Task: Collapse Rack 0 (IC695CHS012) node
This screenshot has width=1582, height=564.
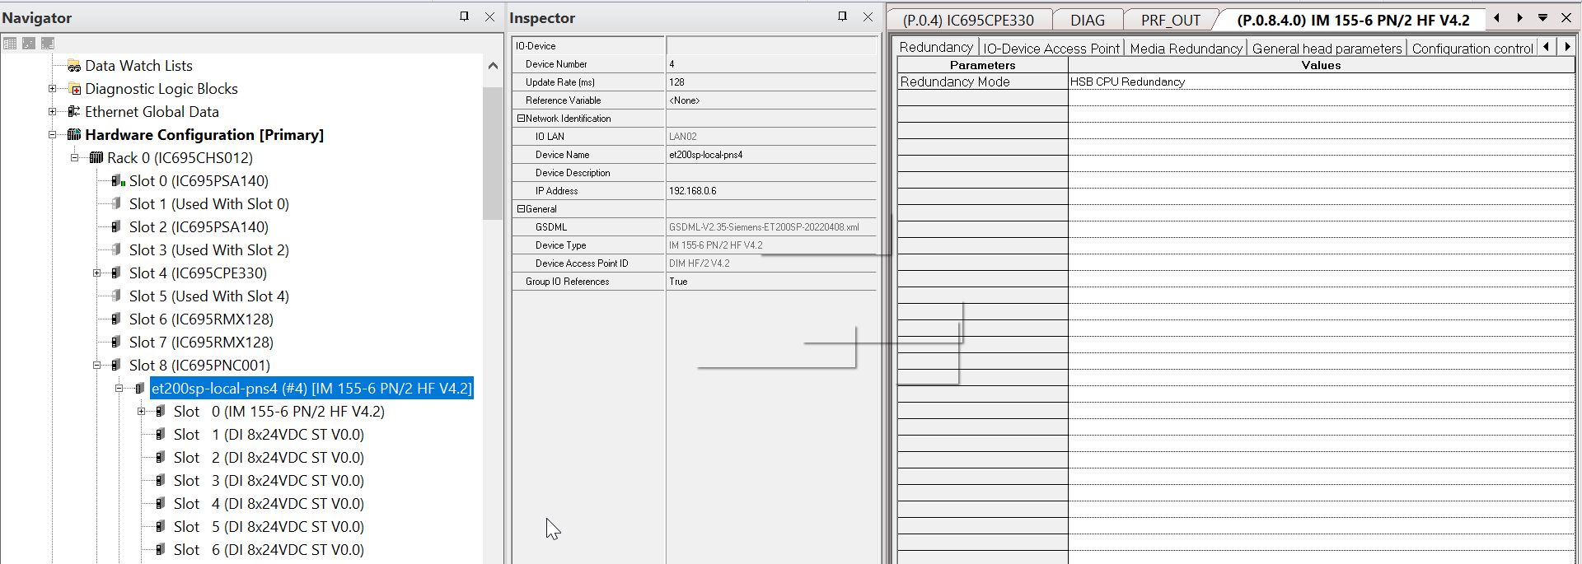Action: pyautogui.click(x=75, y=158)
